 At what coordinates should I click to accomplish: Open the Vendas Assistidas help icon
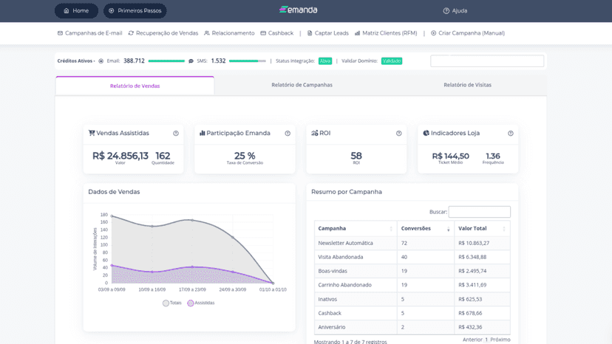176,134
